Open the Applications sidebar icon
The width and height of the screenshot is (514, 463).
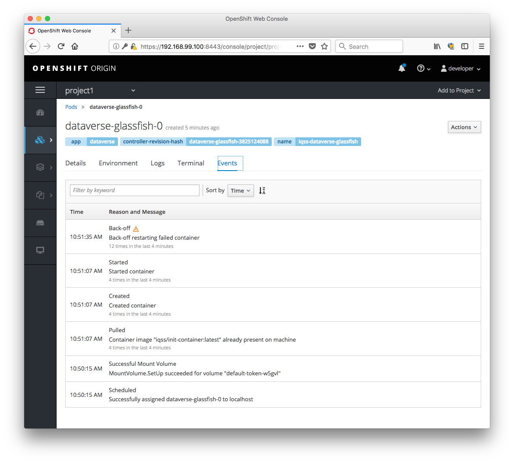40,140
